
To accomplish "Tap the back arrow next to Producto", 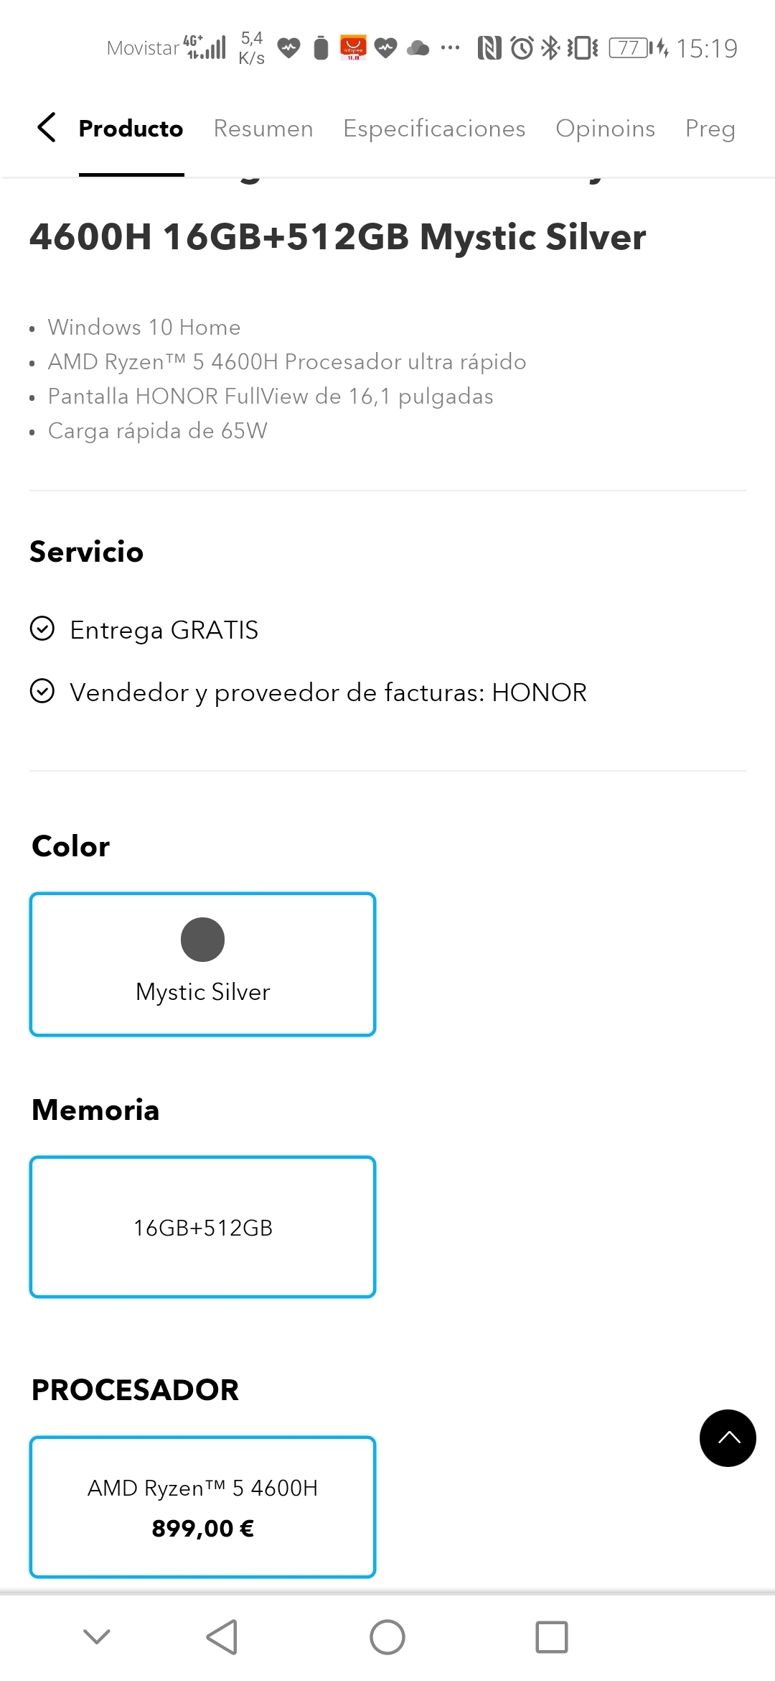I will click(46, 128).
